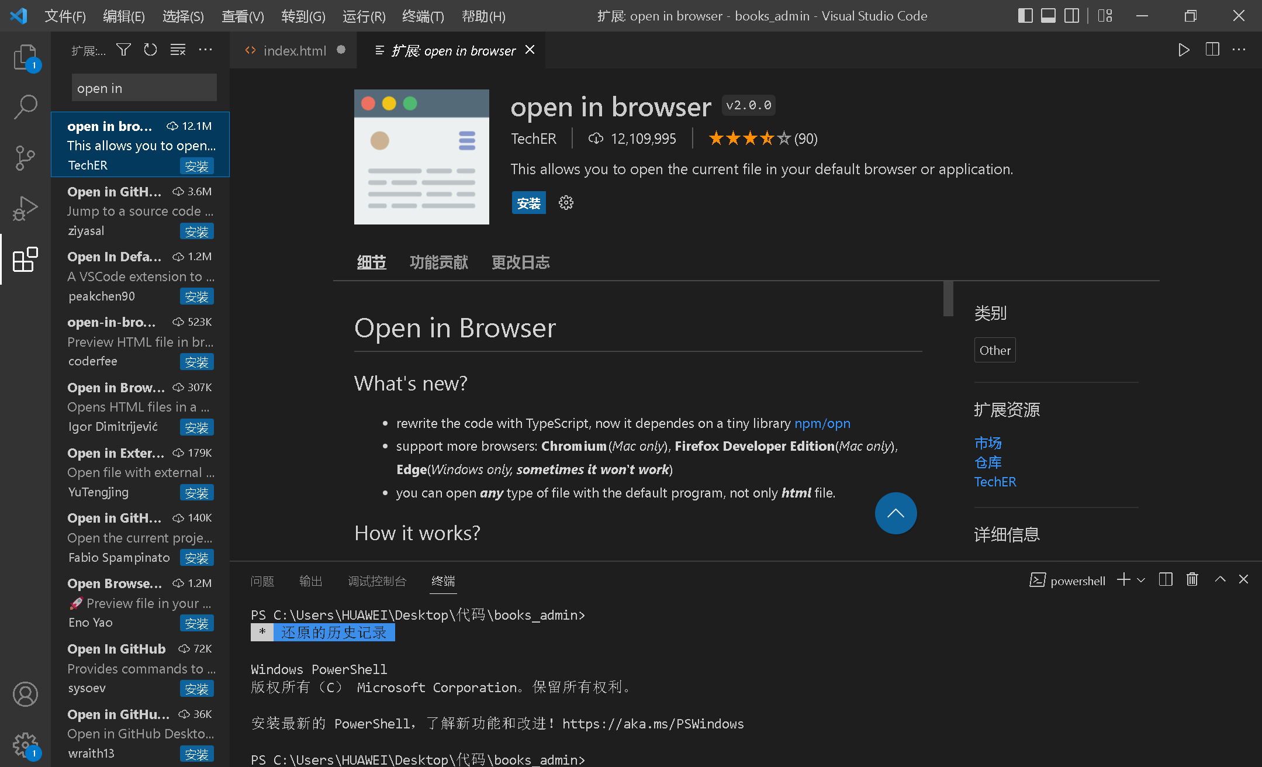Image resolution: width=1262 pixels, height=767 pixels.
Task: Kill terminal with trash icon
Action: coord(1192,579)
